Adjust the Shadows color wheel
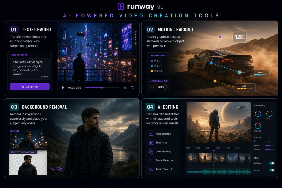 [269, 114]
